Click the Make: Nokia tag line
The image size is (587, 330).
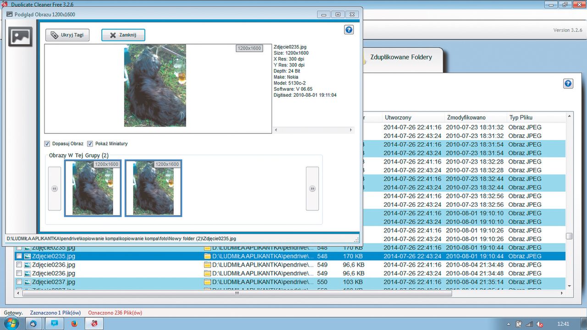[286, 77]
